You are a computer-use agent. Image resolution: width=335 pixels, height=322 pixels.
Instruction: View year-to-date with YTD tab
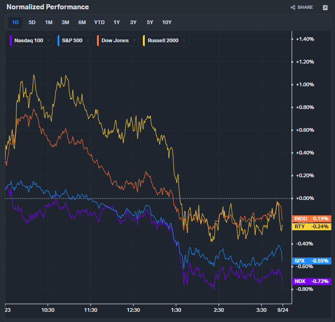[x=99, y=22]
